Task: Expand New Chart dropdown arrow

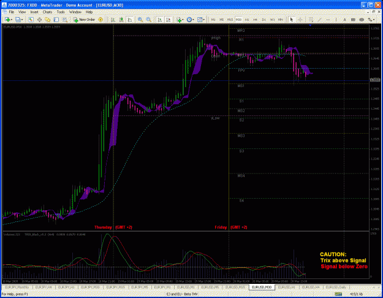Action: pyautogui.click(x=12, y=20)
